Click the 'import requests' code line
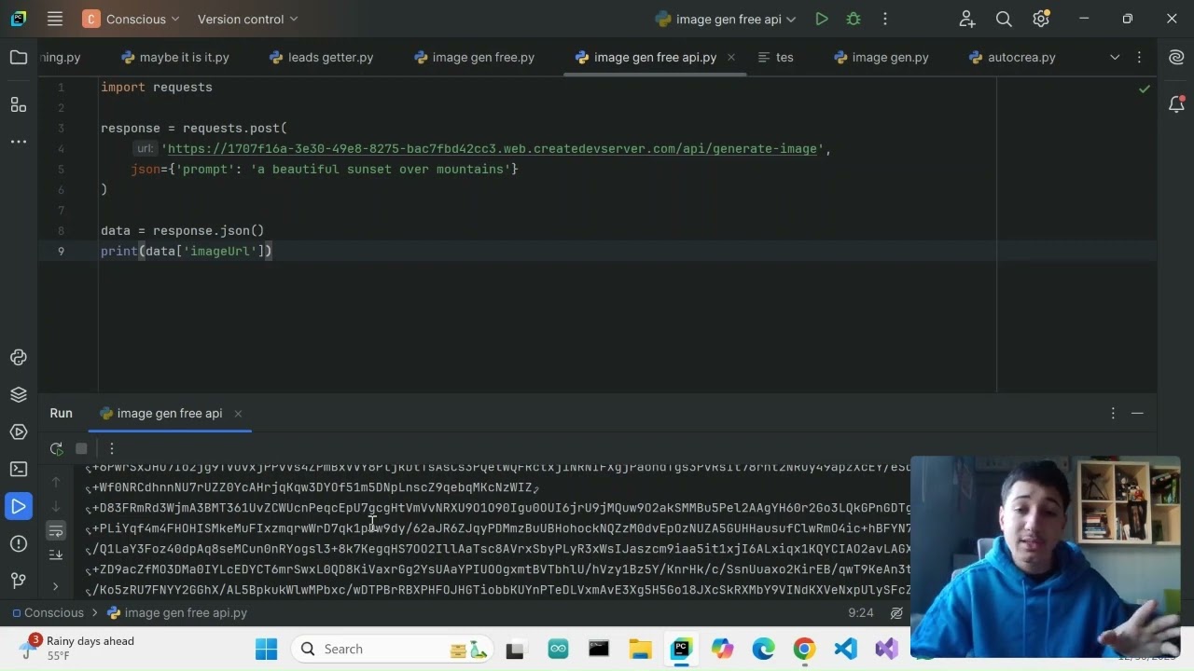Viewport: 1194px width, 671px height. (157, 88)
